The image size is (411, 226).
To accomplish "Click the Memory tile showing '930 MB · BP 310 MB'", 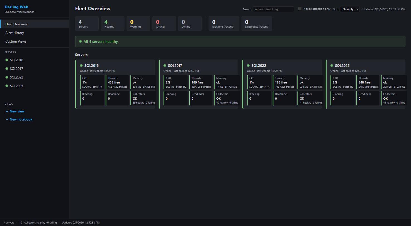I will 310,82.
